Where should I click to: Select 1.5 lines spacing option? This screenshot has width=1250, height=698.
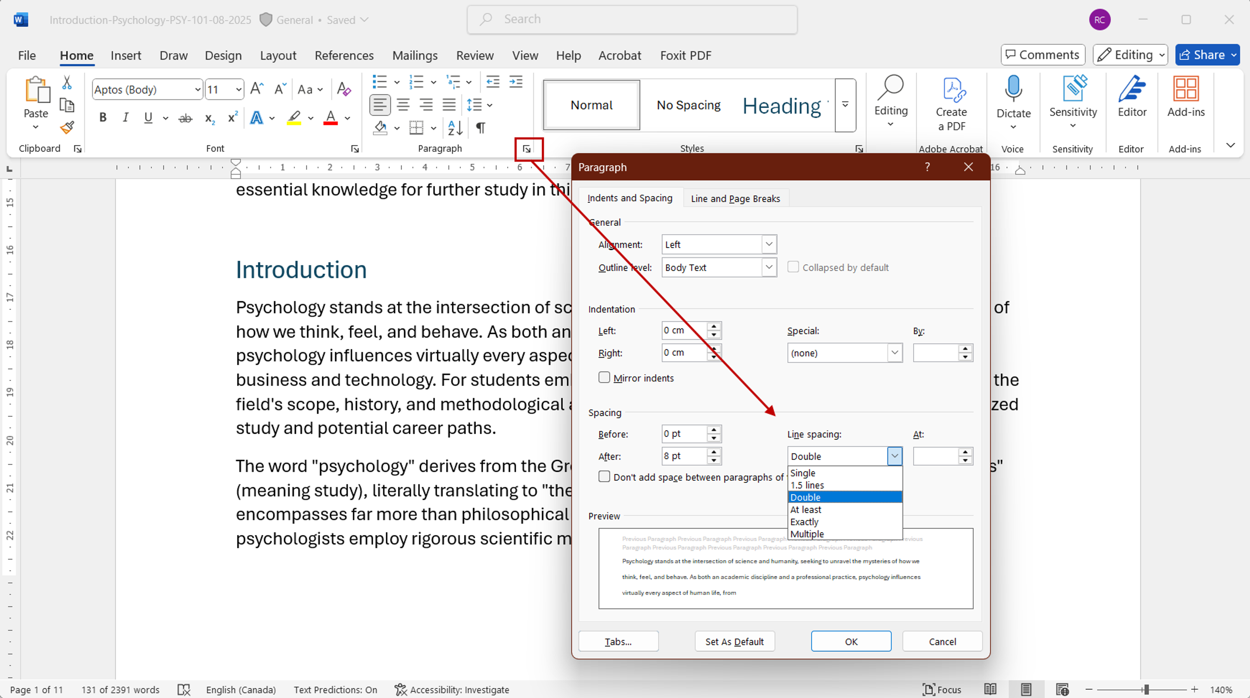click(844, 485)
